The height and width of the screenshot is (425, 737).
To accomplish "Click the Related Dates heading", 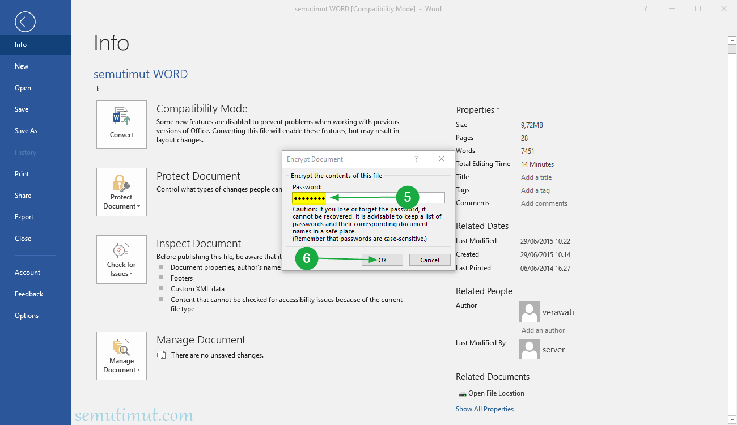I will pyautogui.click(x=482, y=226).
